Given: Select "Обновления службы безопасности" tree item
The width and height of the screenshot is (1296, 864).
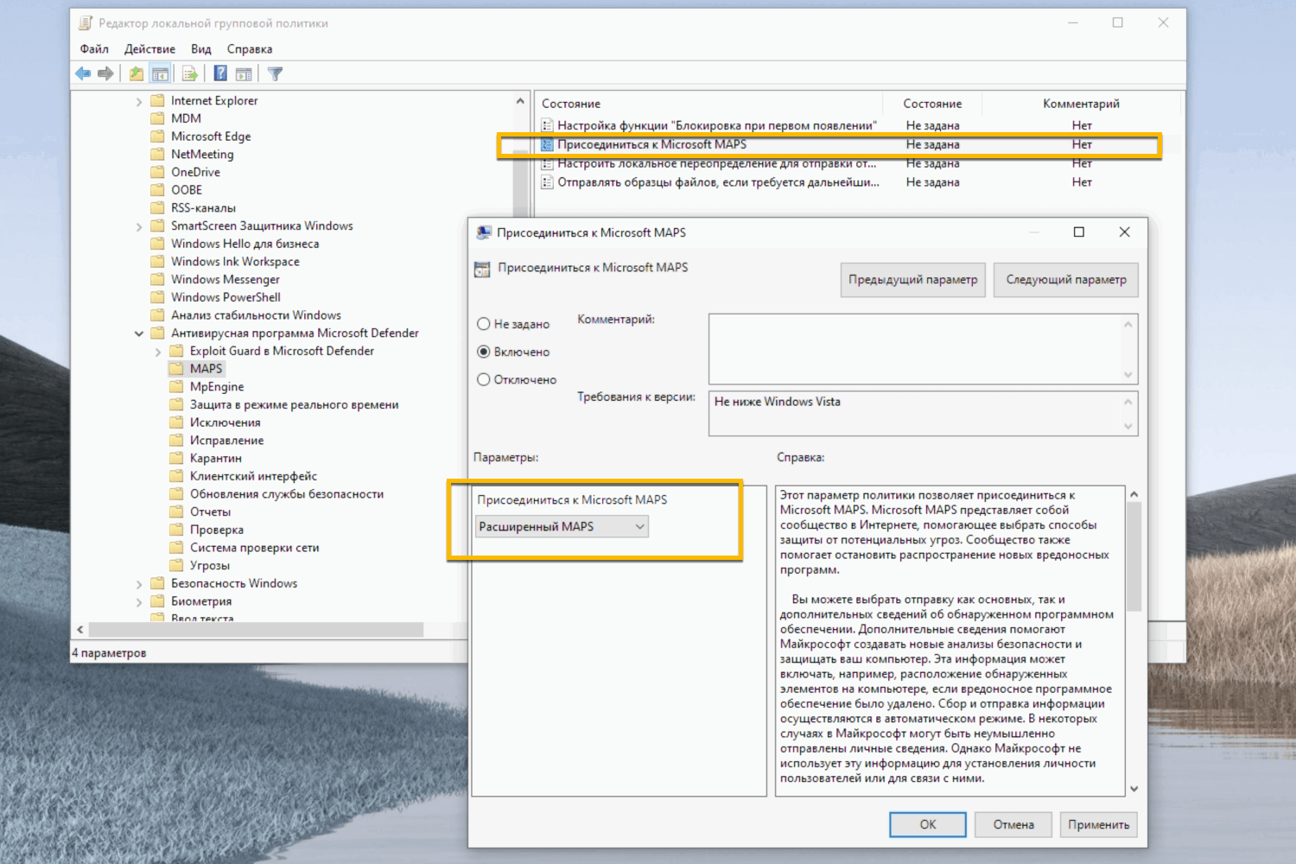Looking at the screenshot, I should (x=286, y=494).
